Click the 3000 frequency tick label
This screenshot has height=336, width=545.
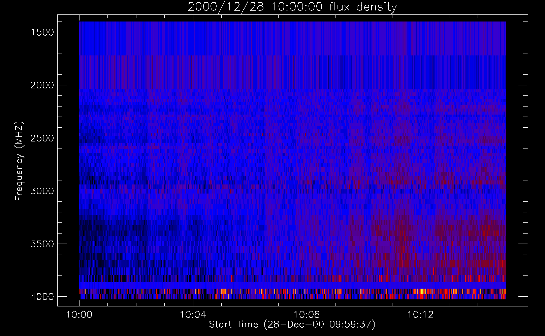42,191
